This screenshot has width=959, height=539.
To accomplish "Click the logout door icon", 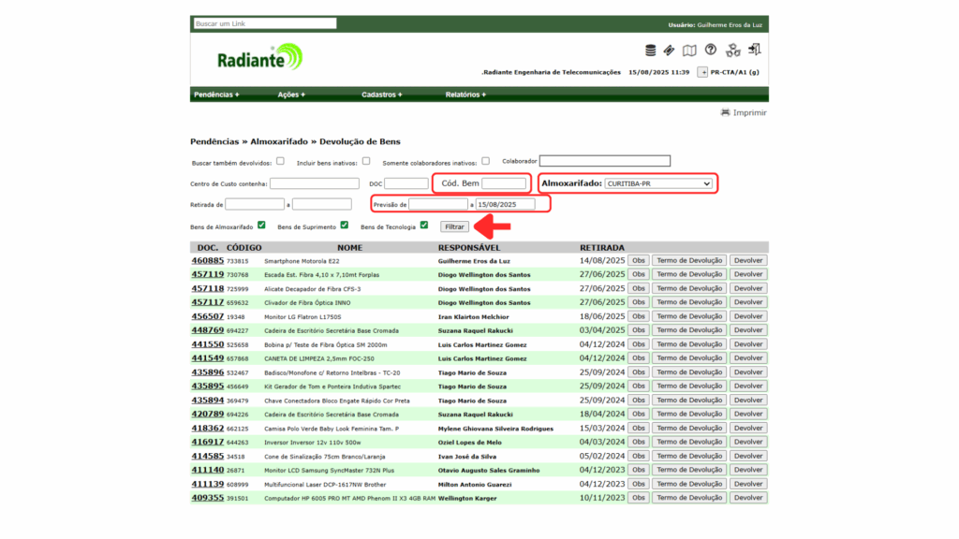I will coord(756,50).
